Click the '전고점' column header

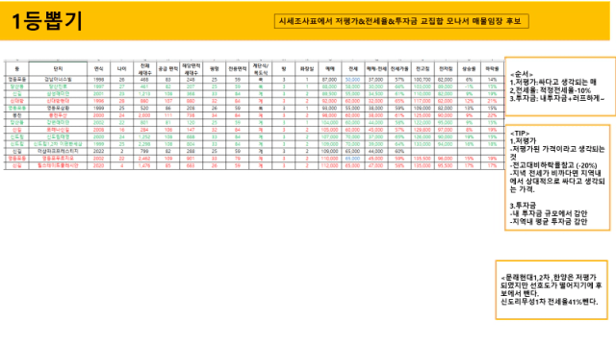(x=423, y=68)
